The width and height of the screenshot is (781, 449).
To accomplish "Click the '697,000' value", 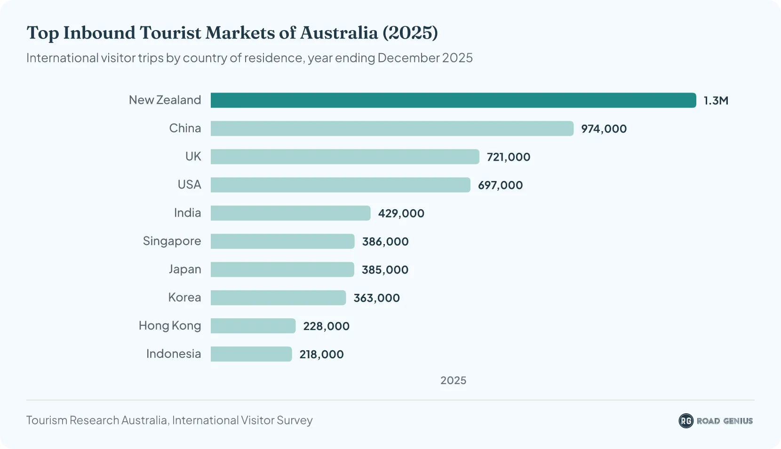I will (500, 185).
